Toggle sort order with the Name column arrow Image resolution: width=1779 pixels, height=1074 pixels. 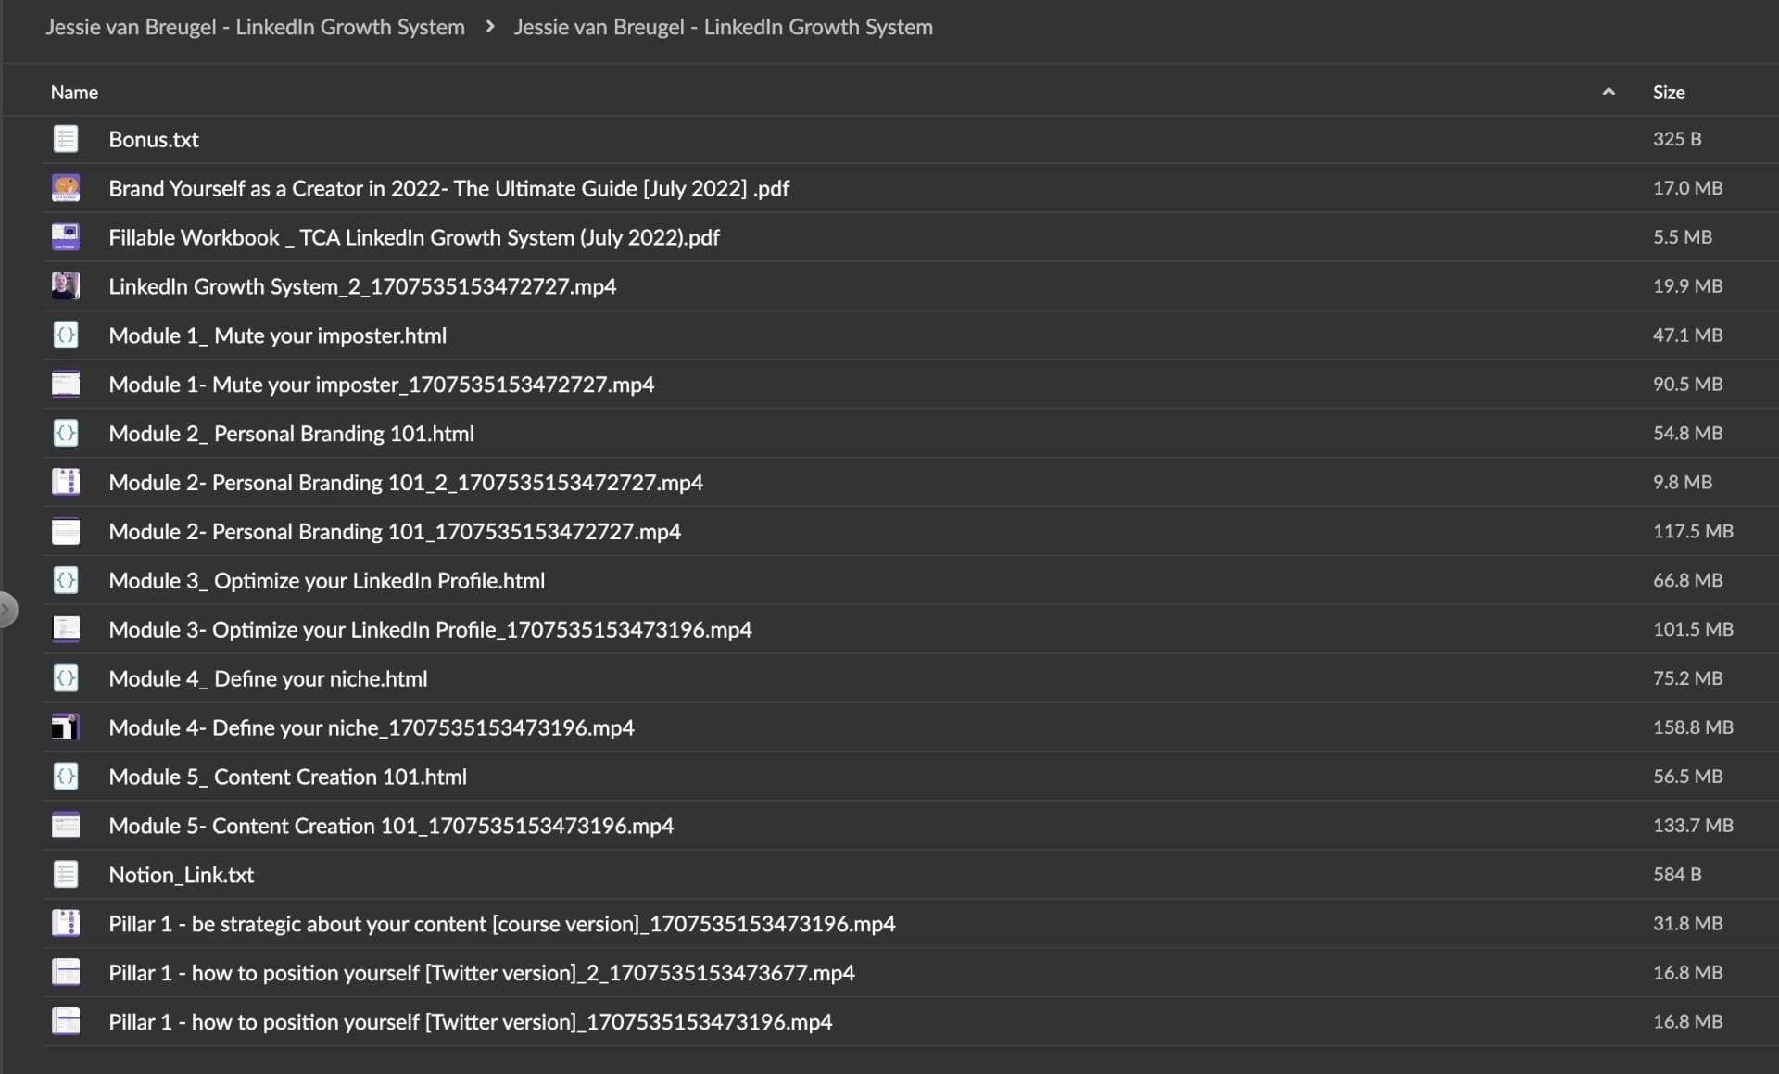[x=1609, y=92]
